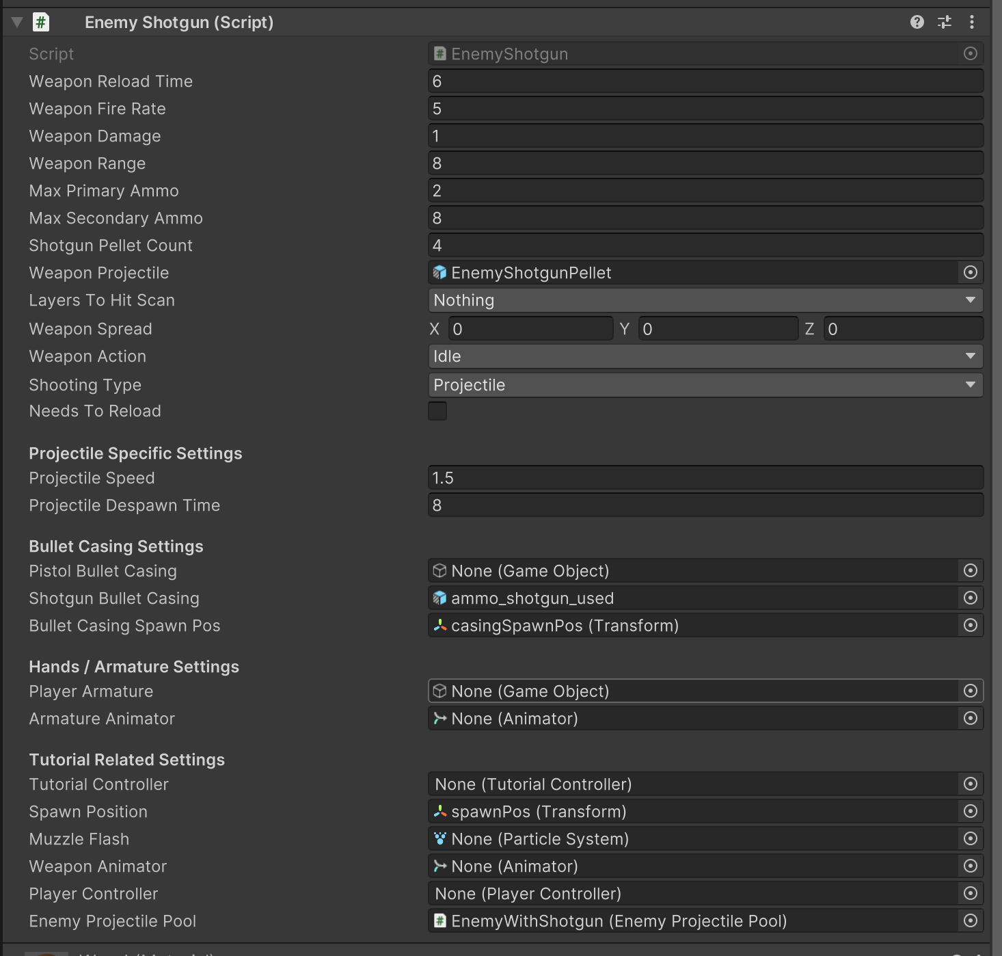Open object picker for Enemy Projectile Pool
This screenshot has width=1002, height=956.
(971, 920)
